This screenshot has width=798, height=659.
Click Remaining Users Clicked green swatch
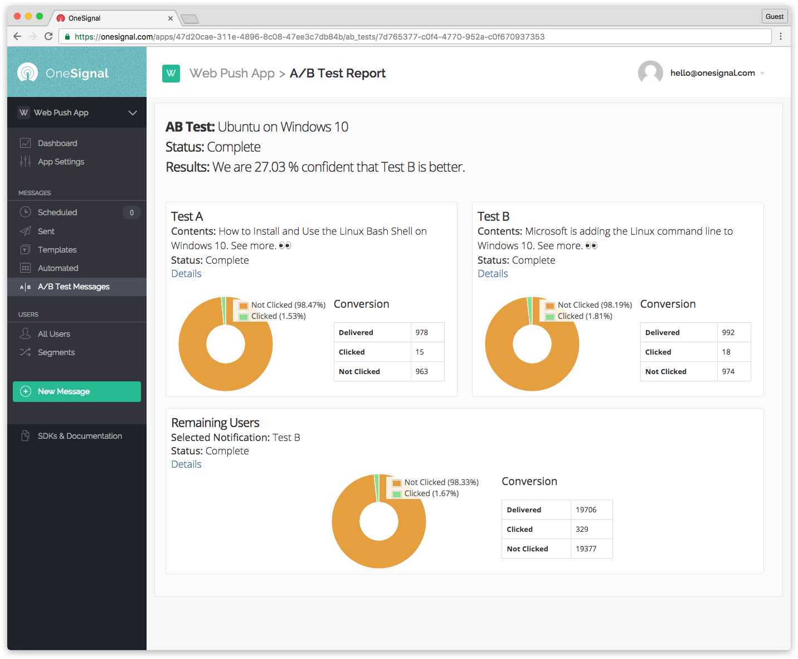396,494
